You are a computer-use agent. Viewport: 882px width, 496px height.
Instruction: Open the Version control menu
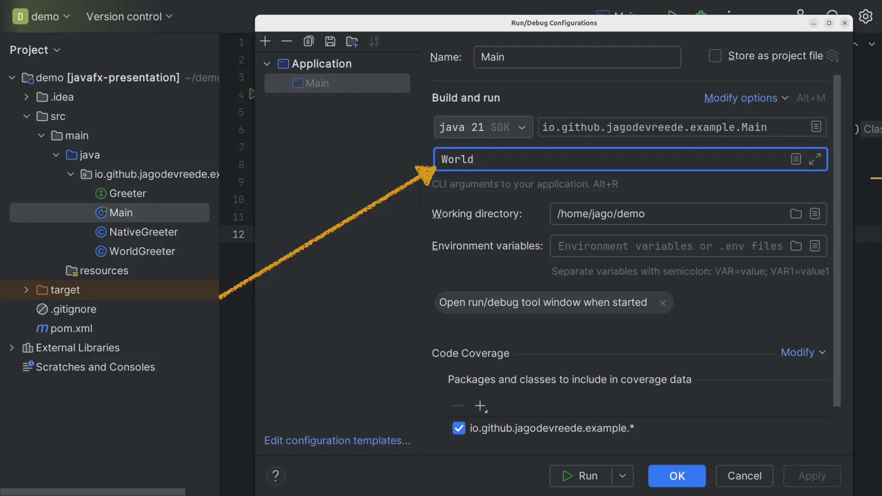point(129,16)
